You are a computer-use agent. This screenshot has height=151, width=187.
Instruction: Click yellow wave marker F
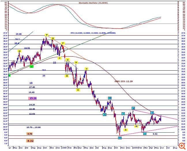[63, 43]
